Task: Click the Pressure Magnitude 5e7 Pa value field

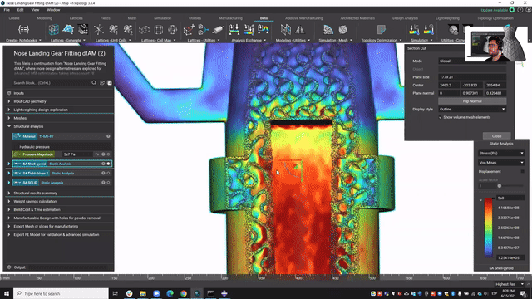Action: coord(77,154)
